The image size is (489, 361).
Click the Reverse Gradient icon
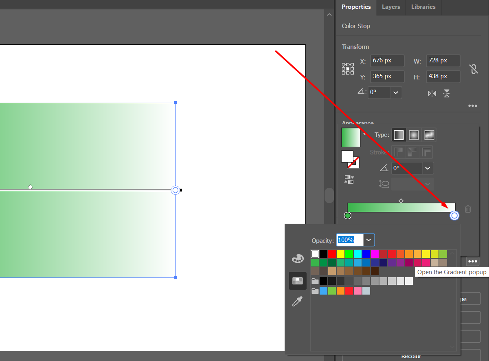349,179
